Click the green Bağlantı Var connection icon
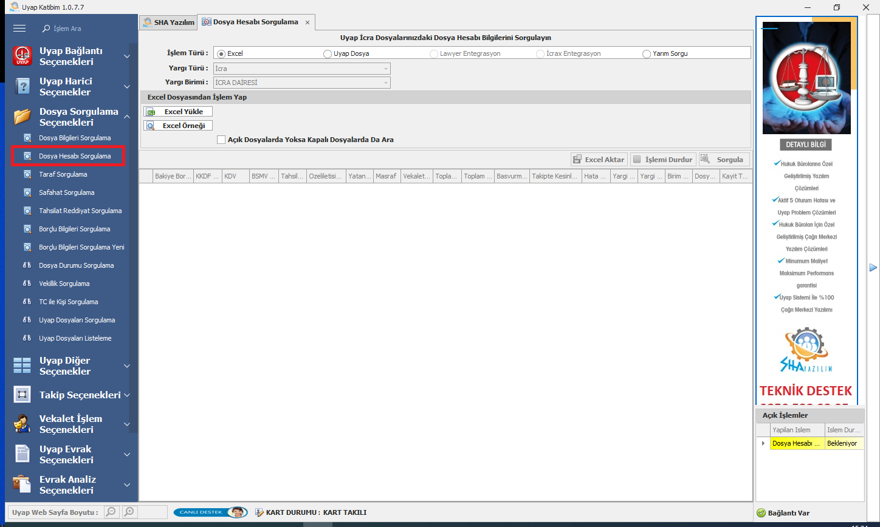Viewport: 880px width, 527px height. tap(761, 513)
